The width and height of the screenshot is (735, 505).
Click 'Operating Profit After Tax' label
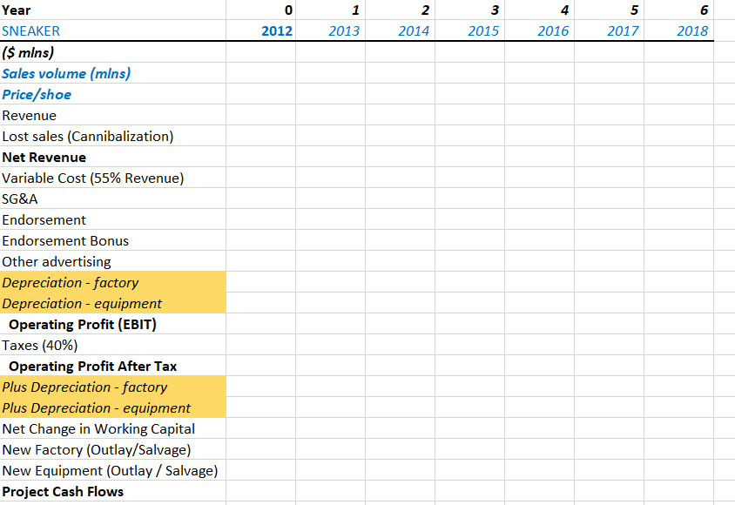[x=113, y=366]
